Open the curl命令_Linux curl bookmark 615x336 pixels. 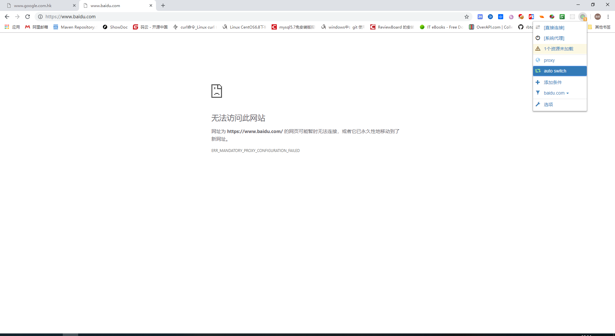195,27
